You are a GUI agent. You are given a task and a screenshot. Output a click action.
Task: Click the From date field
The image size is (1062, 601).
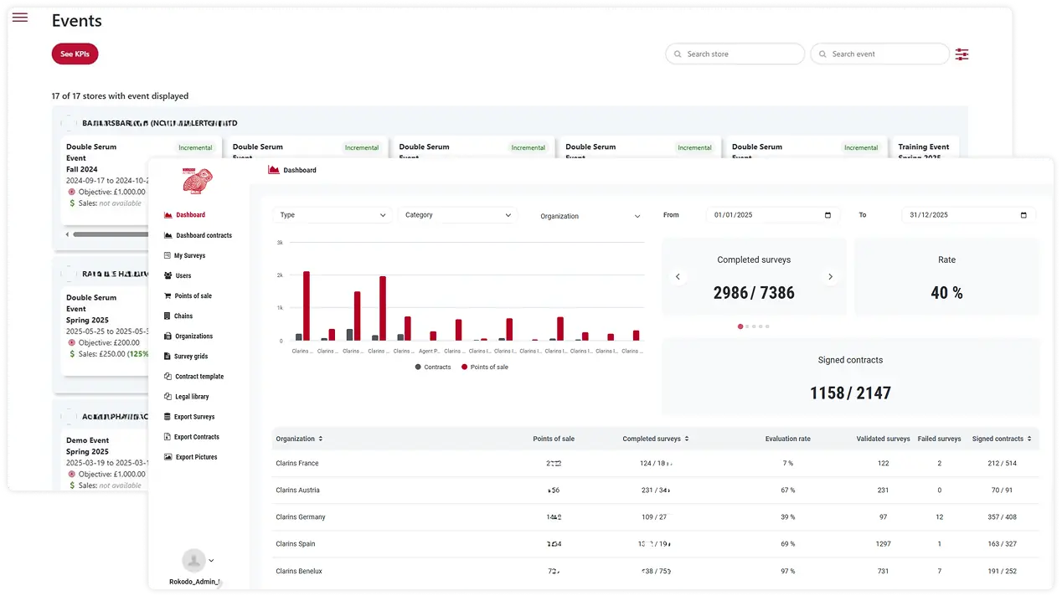(771, 214)
